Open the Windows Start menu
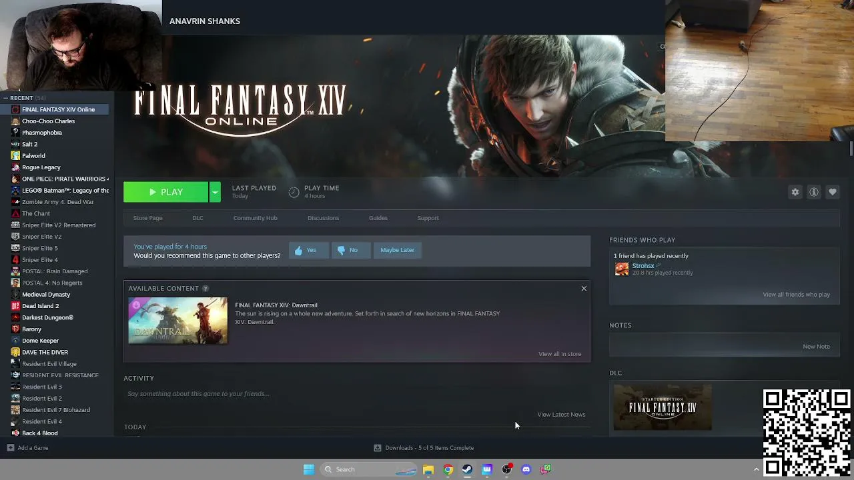 309,469
